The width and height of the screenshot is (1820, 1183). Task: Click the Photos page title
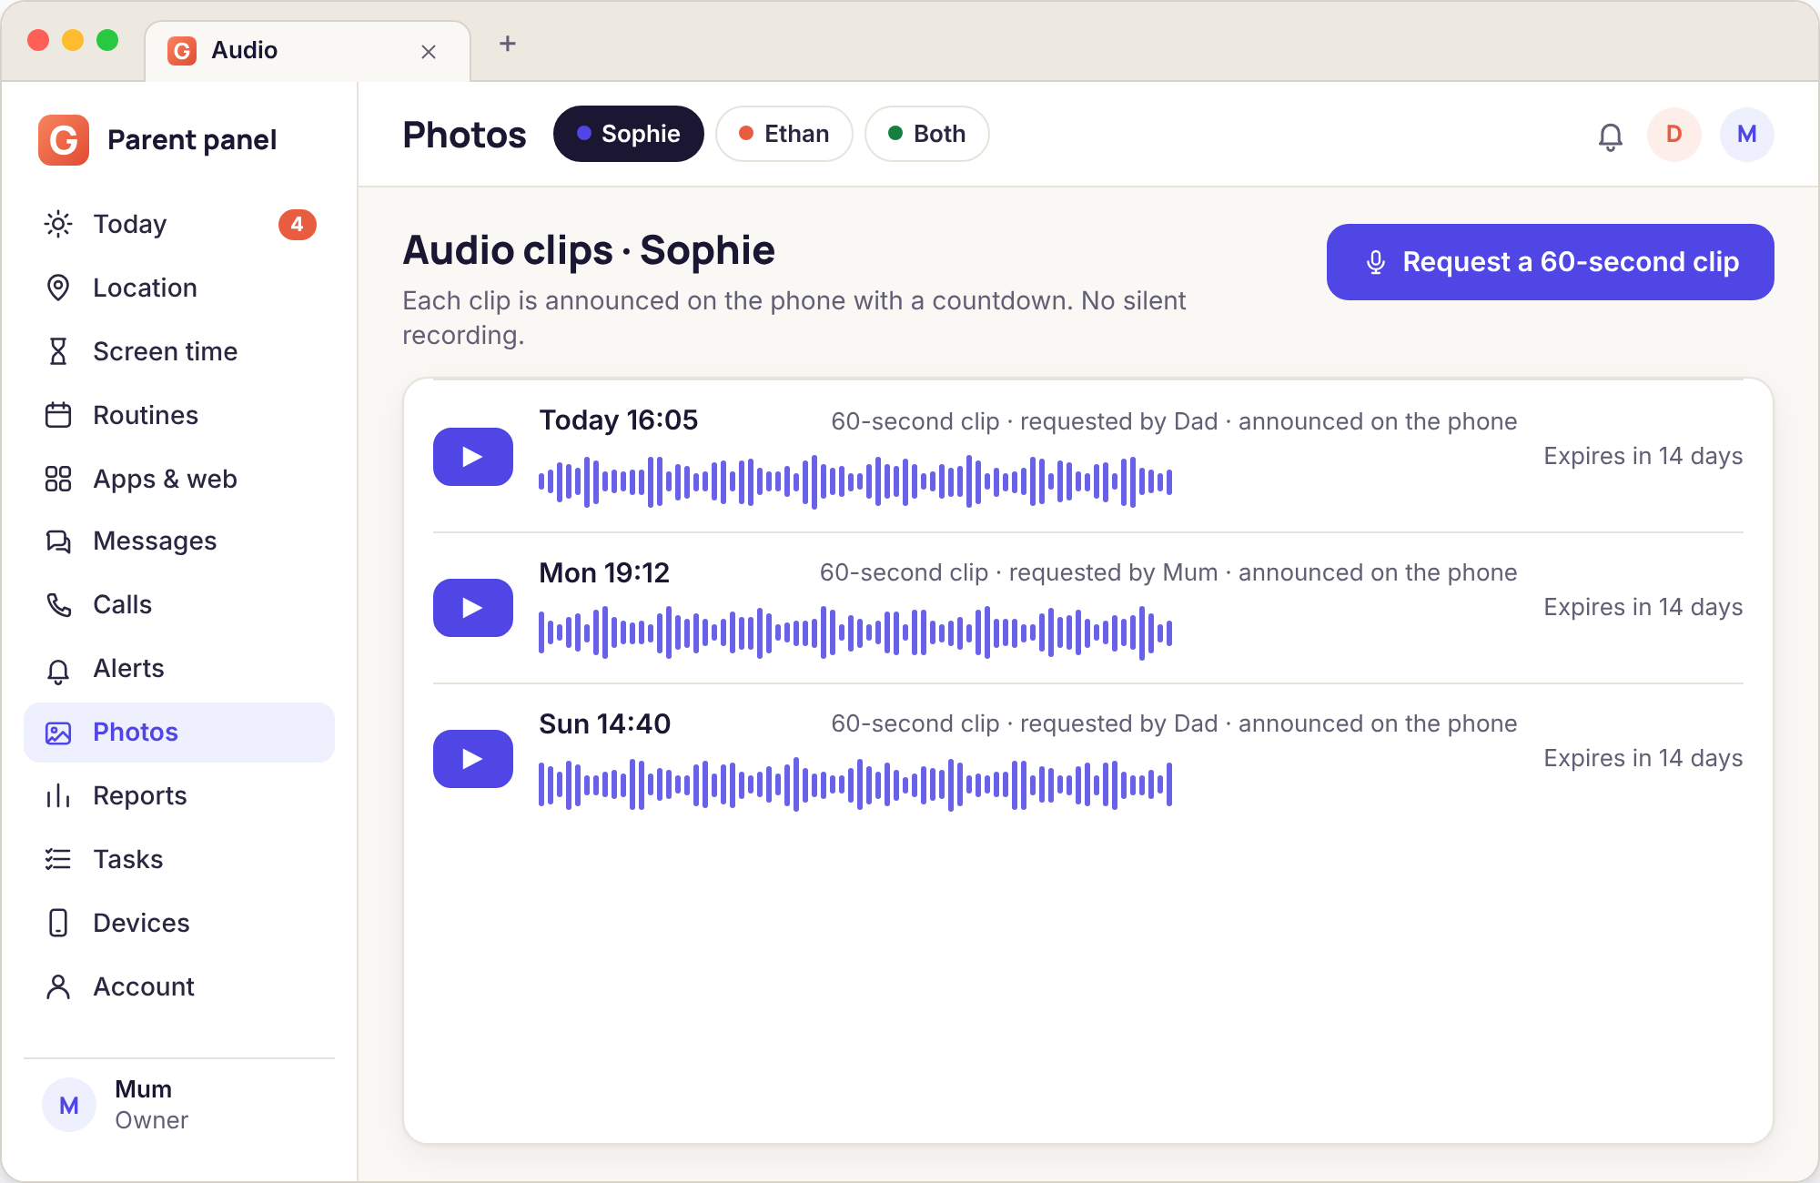coord(464,135)
